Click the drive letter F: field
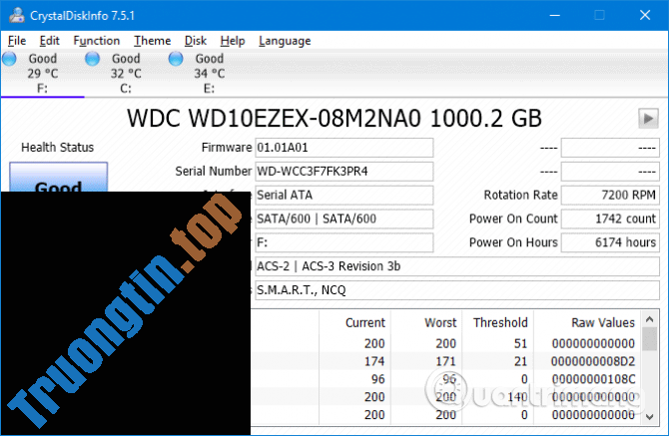The width and height of the screenshot is (669, 436). 343,242
